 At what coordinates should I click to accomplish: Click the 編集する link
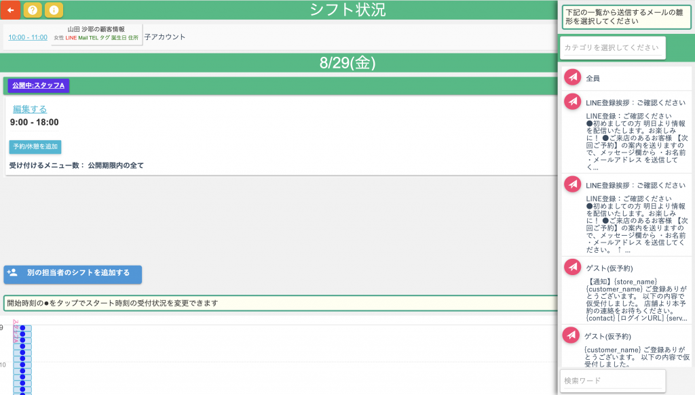tap(30, 109)
